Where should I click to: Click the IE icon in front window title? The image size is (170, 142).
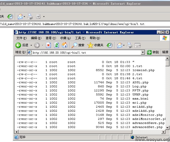tap(16, 32)
